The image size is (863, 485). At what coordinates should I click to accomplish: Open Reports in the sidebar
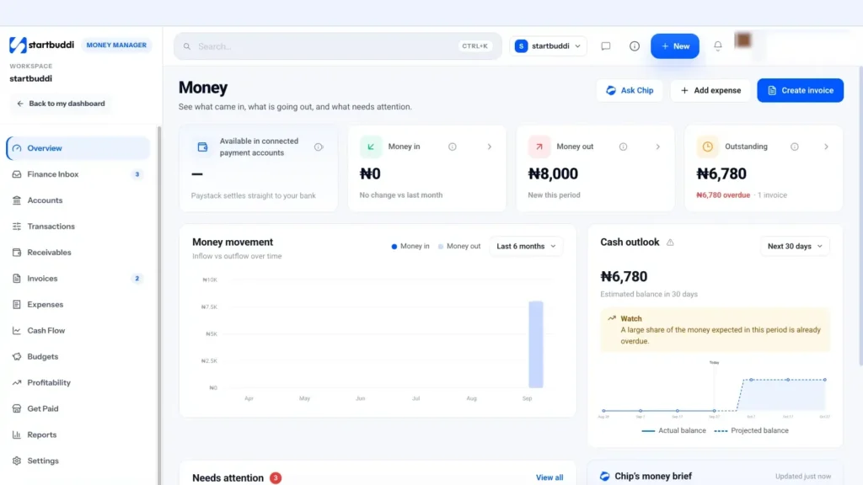(x=78, y=435)
